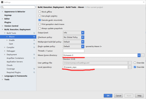Enable Print exception stack traces
The height and width of the screenshot is (99, 146).
pos(40,24)
